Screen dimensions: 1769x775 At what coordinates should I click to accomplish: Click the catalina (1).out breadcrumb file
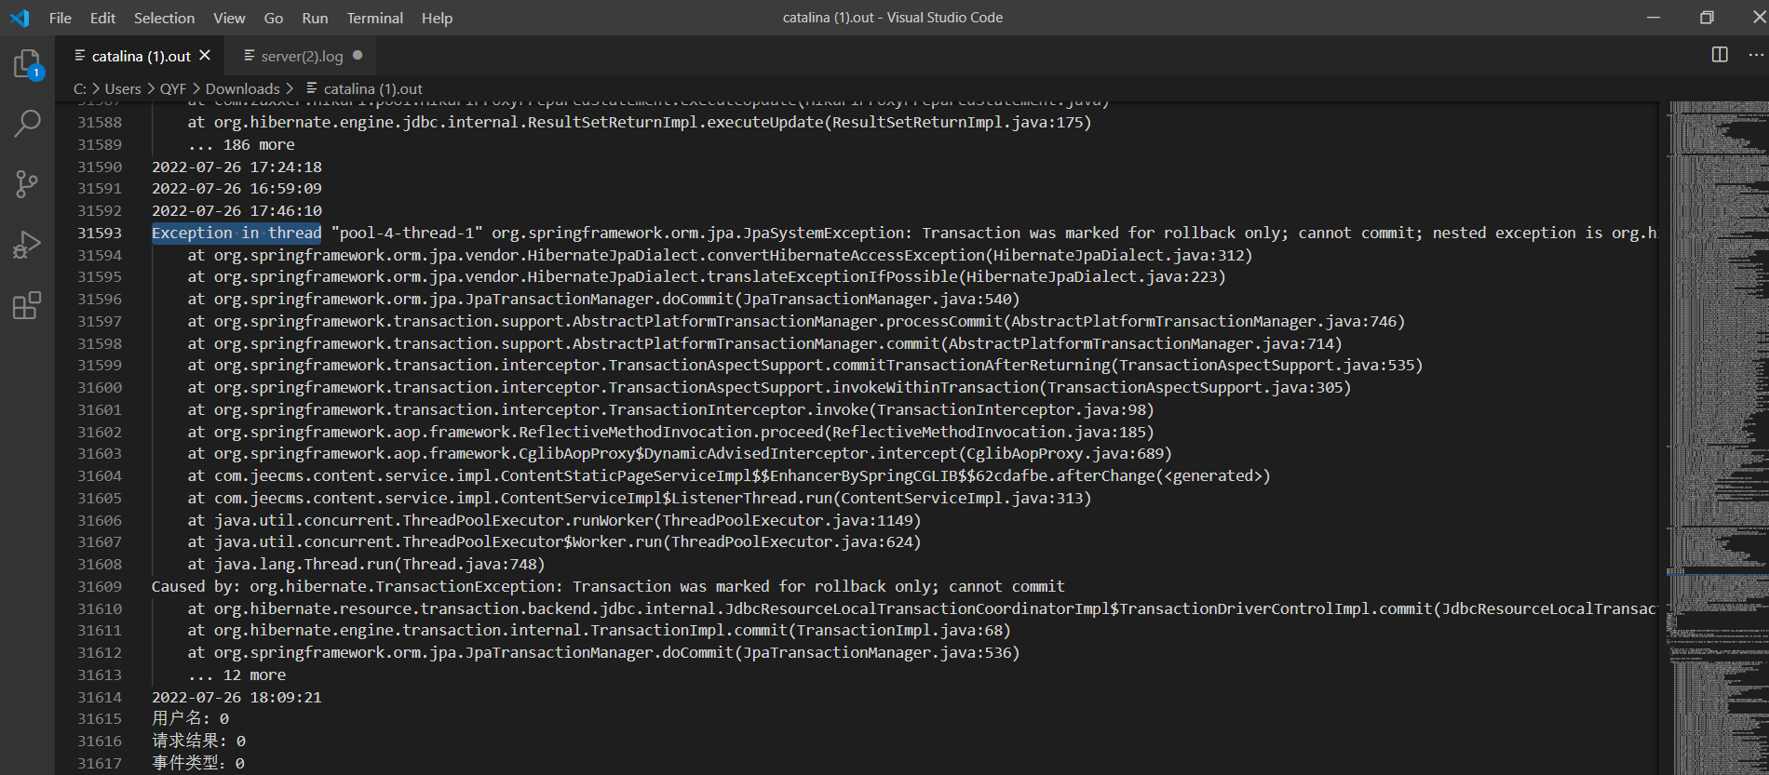point(372,89)
